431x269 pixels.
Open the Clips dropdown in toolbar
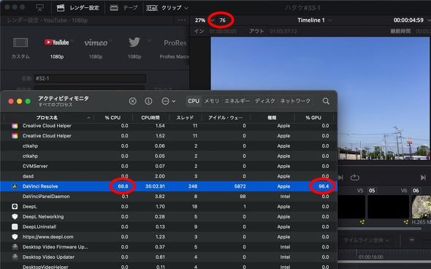[167, 8]
